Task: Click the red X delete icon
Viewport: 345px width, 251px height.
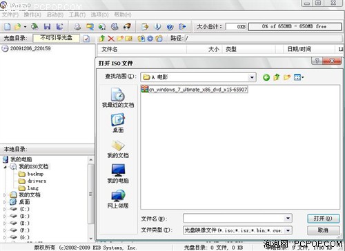Action: (x=111, y=39)
